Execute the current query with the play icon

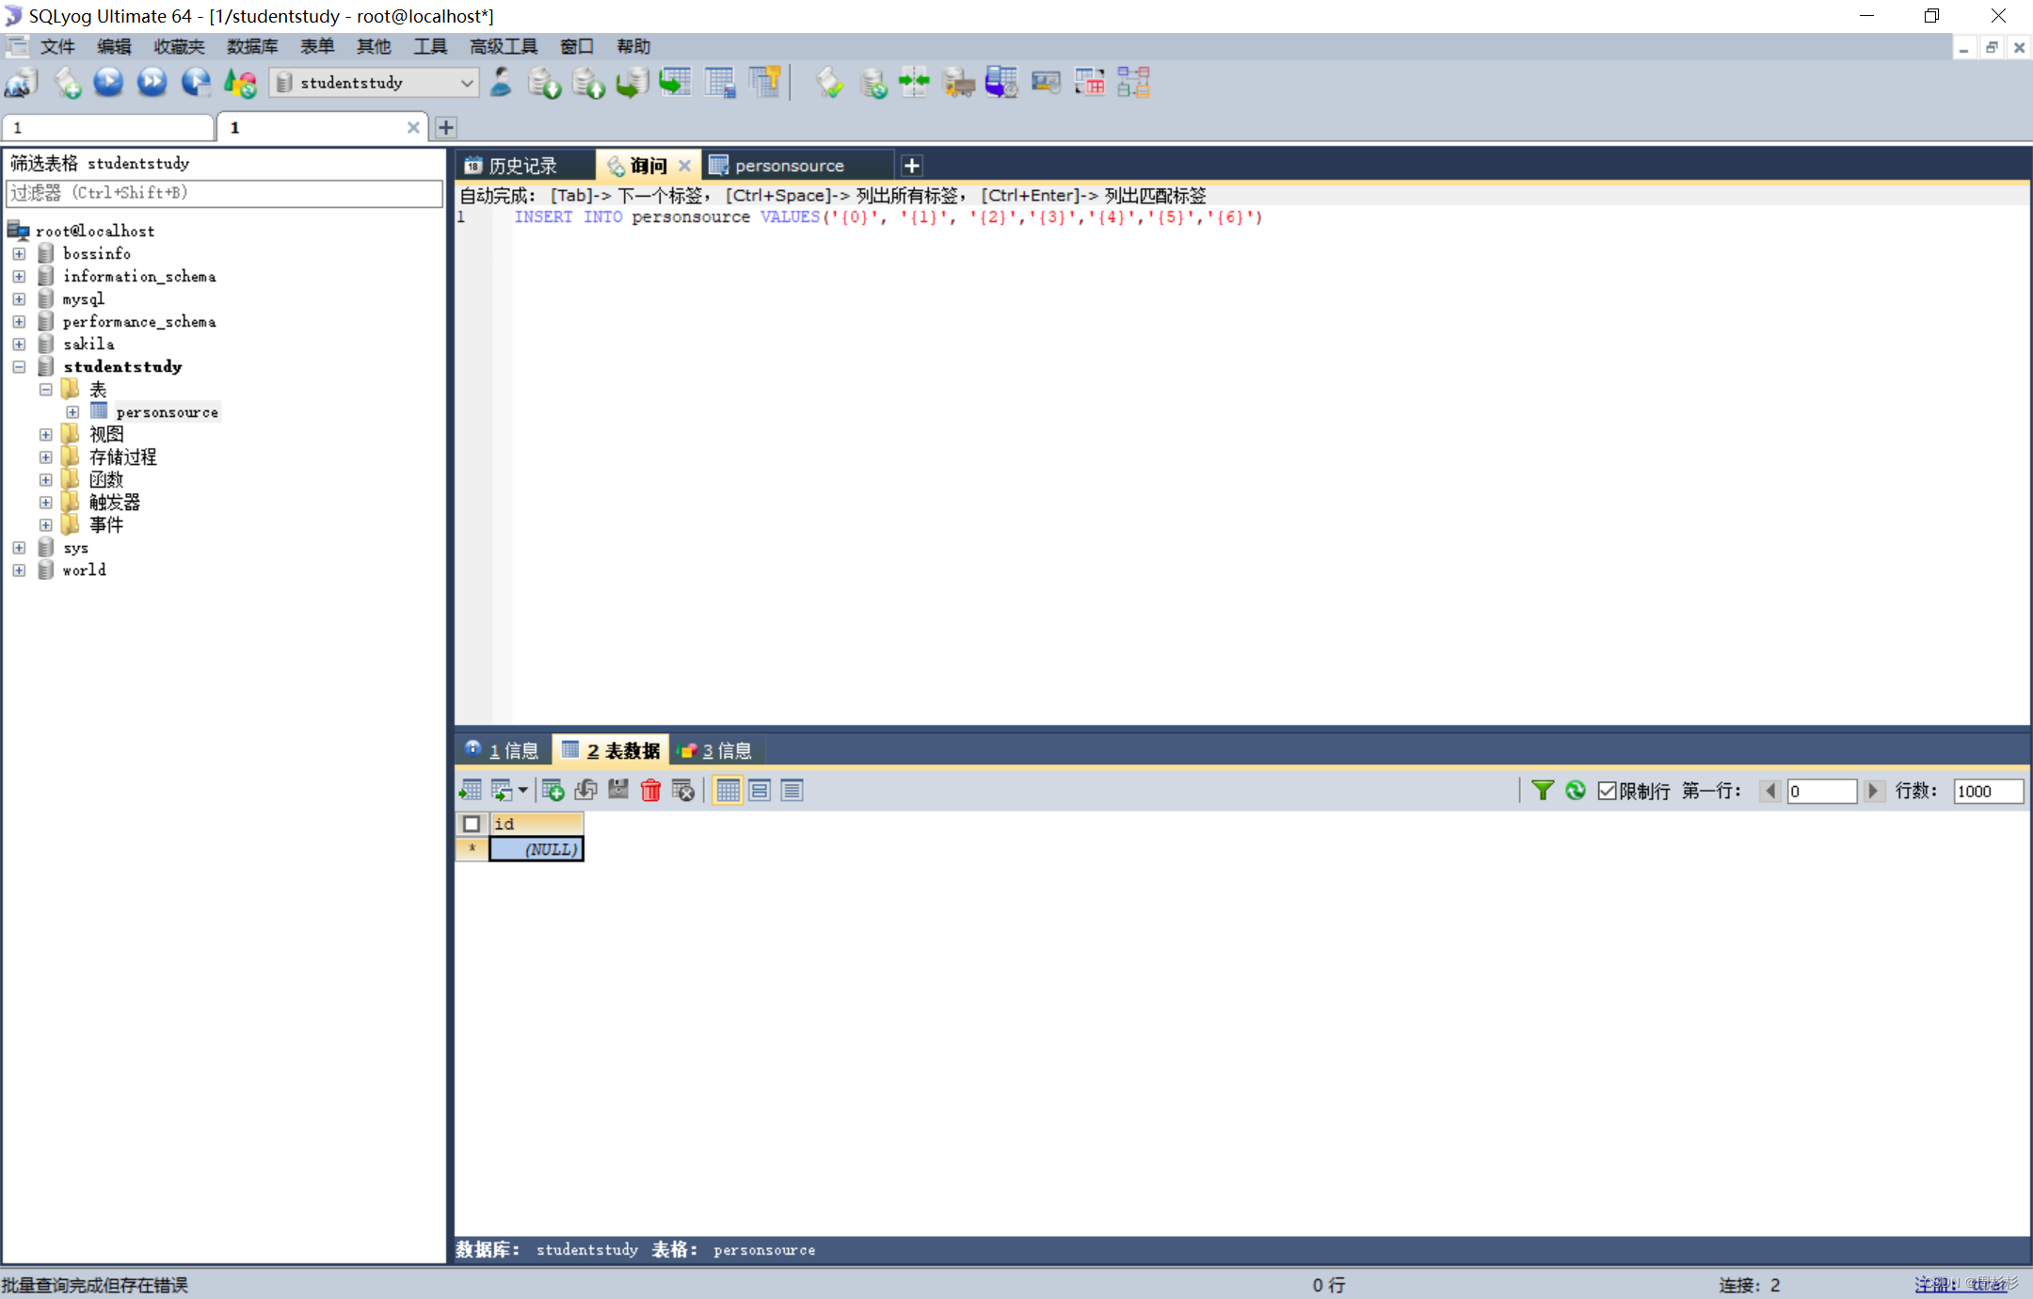(108, 83)
